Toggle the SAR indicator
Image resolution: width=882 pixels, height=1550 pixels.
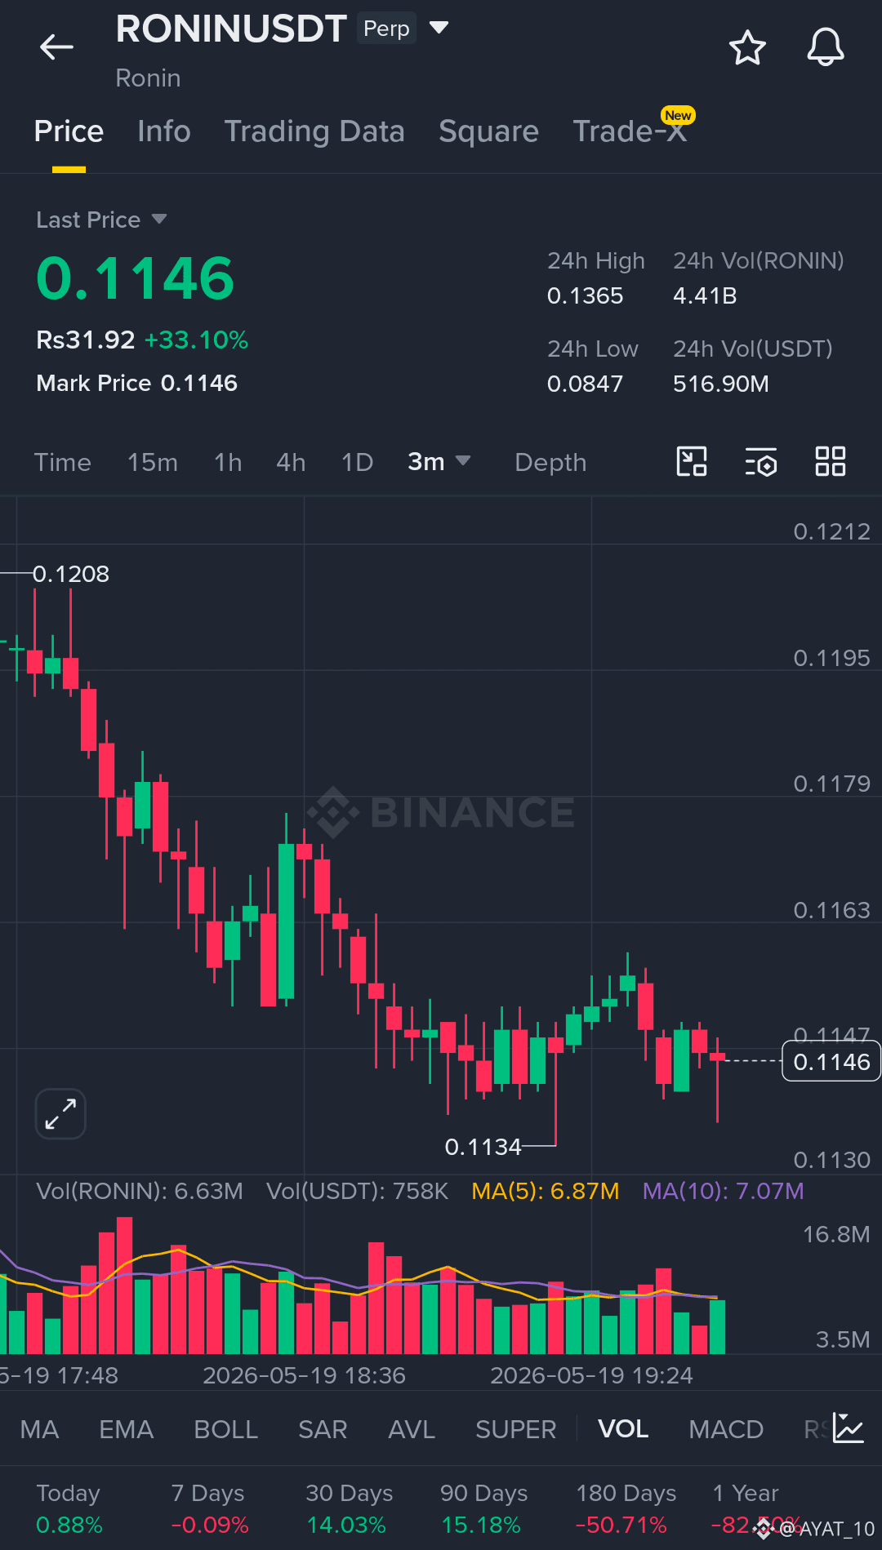323,1429
